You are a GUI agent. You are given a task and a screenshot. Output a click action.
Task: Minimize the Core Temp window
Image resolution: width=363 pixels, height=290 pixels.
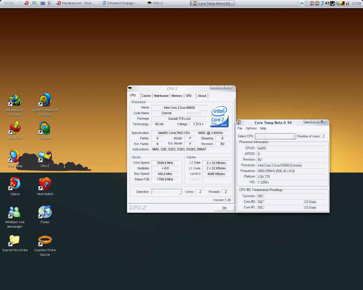307,121
